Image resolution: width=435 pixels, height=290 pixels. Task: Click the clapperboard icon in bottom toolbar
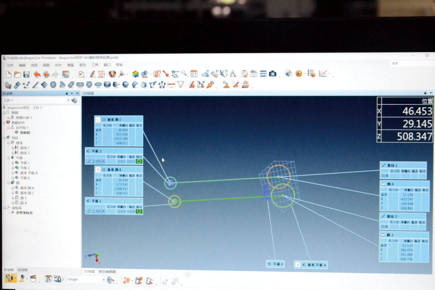(33, 279)
